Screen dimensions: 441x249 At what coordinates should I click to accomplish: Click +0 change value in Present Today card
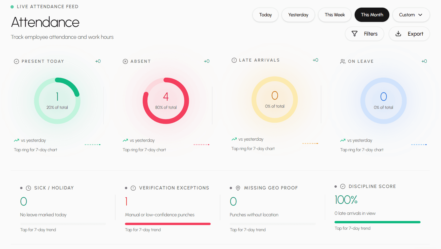click(98, 61)
